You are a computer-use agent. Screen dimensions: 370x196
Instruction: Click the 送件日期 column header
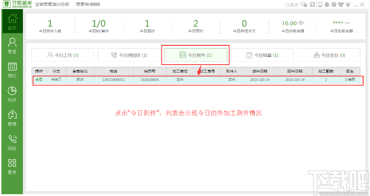(x=260, y=71)
